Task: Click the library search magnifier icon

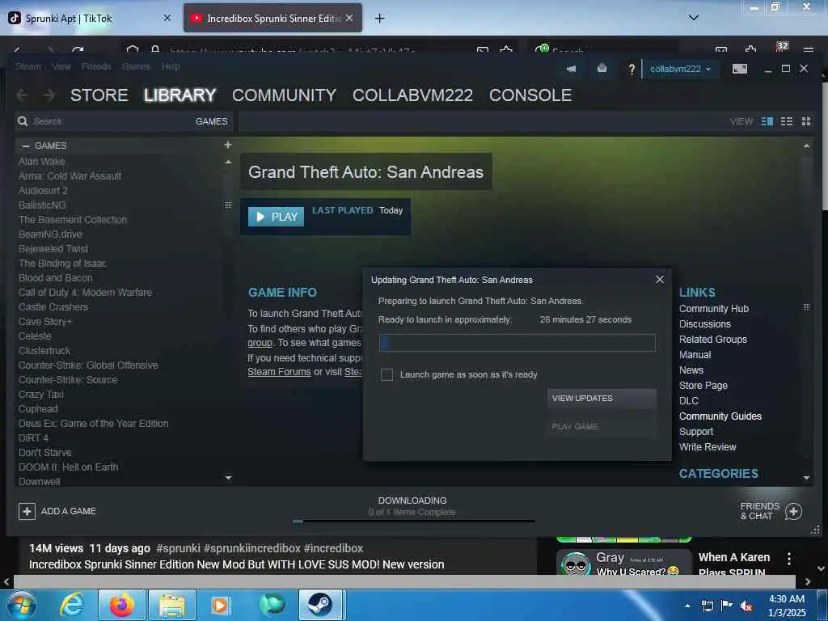Action: tap(23, 121)
